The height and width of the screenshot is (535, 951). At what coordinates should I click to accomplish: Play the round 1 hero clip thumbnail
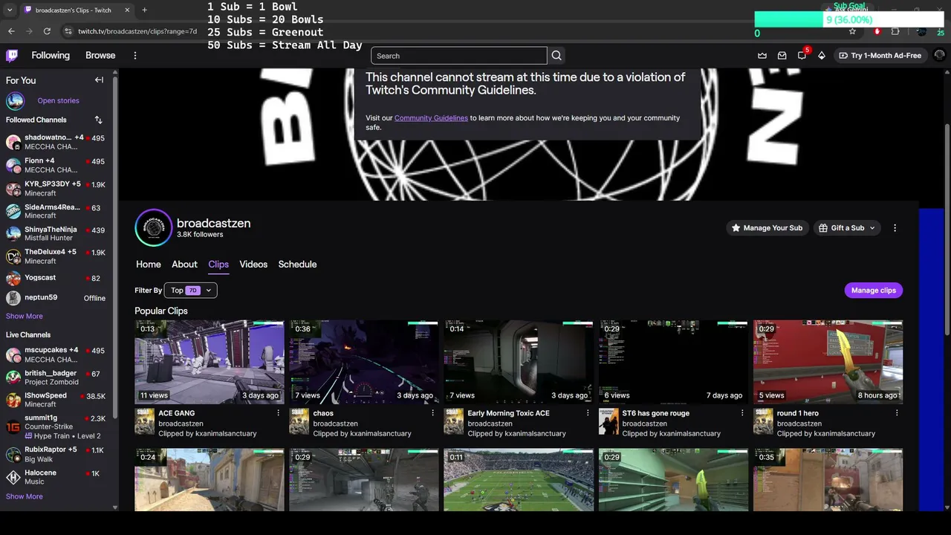pyautogui.click(x=828, y=362)
